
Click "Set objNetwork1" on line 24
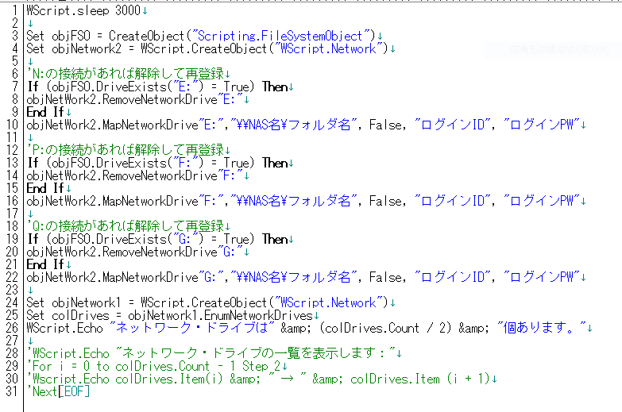coord(74,302)
